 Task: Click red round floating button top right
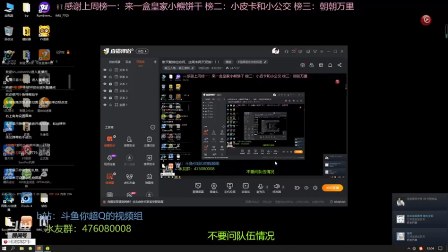point(426,20)
